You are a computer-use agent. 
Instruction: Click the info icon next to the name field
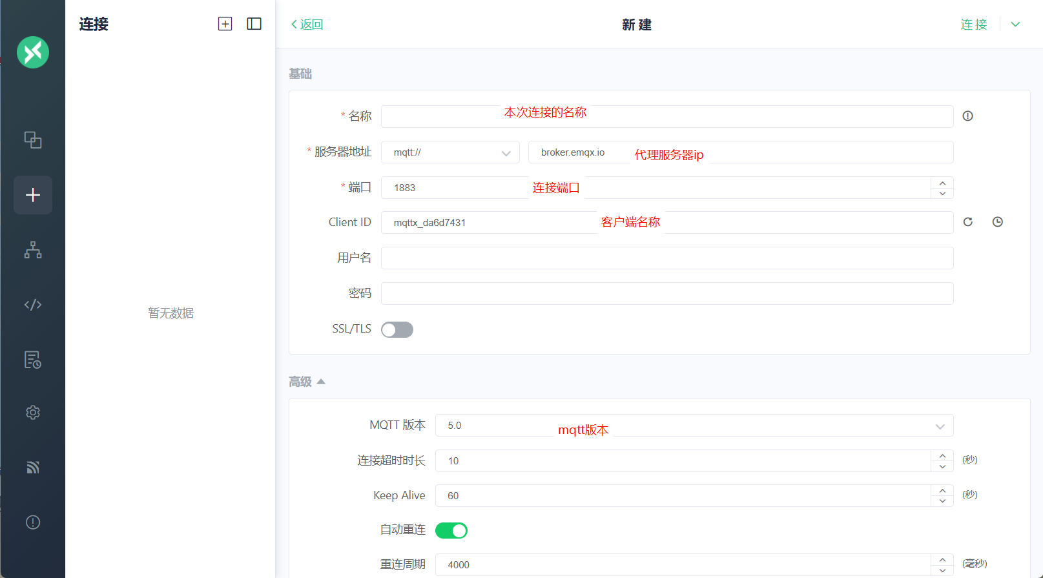(967, 116)
